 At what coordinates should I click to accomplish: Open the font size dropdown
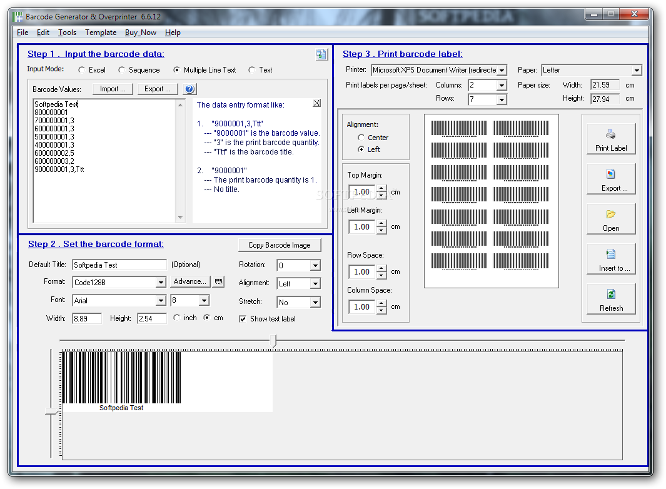(204, 300)
